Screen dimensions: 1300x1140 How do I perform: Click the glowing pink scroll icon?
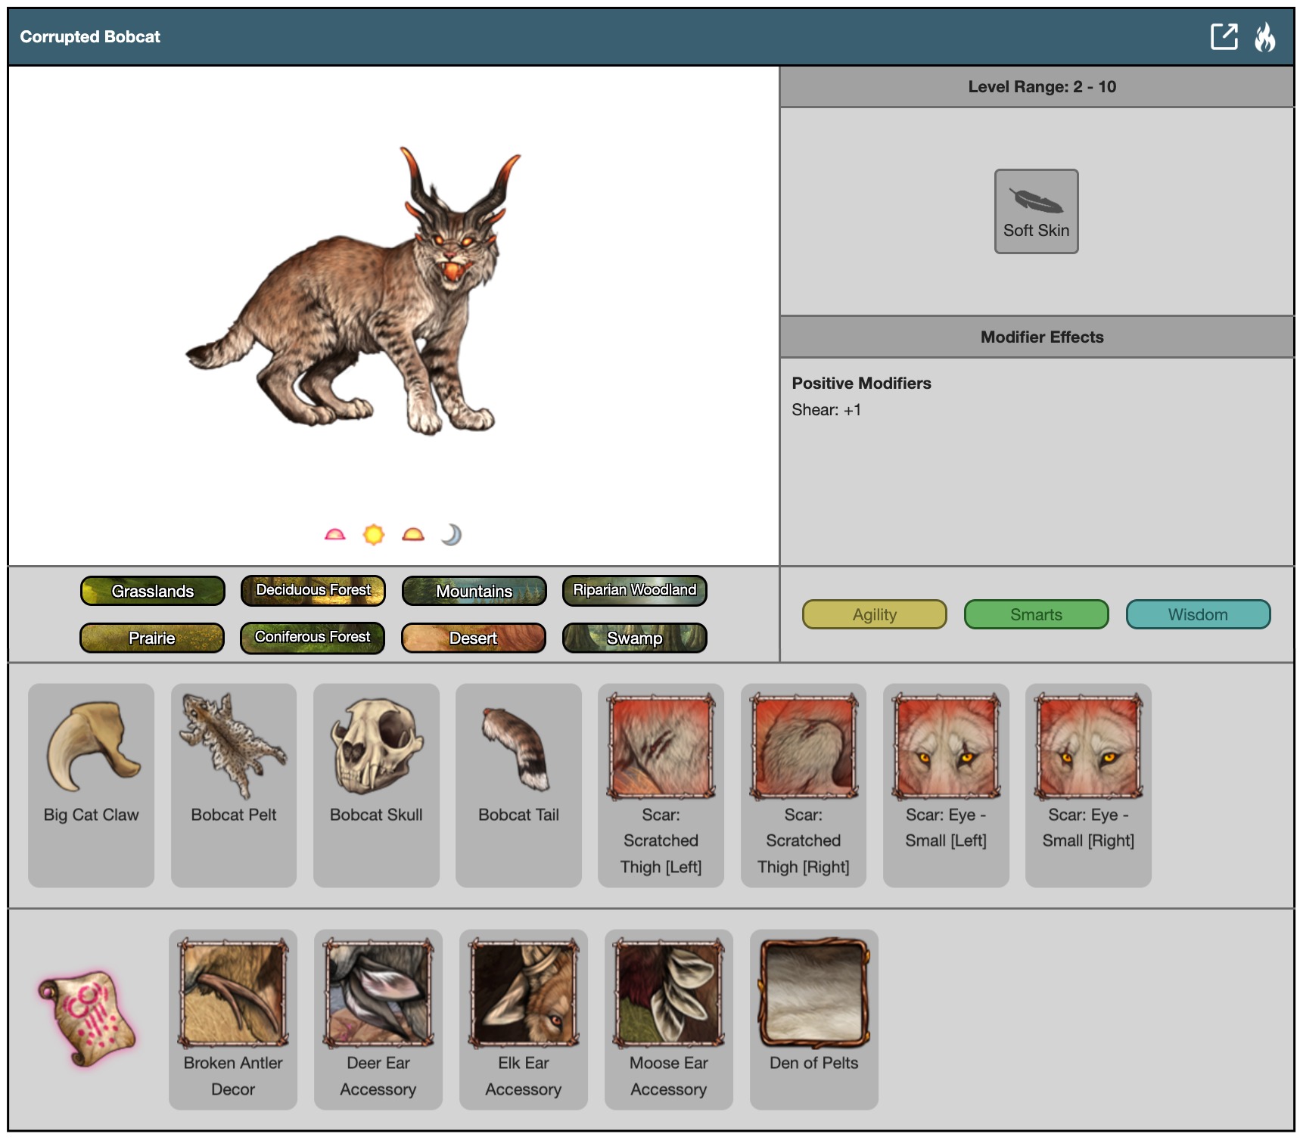tap(86, 1018)
